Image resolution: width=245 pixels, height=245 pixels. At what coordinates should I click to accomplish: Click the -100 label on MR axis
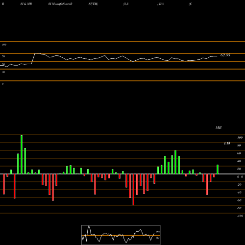click(x=240, y=216)
